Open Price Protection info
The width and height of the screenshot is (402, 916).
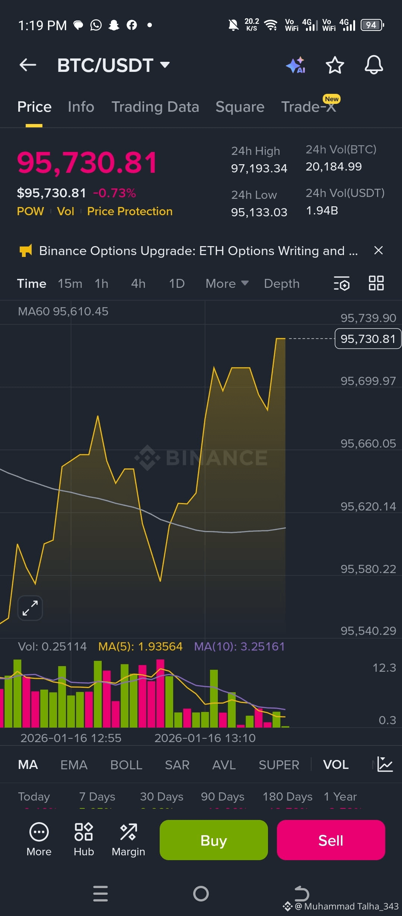[x=130, y=211]
